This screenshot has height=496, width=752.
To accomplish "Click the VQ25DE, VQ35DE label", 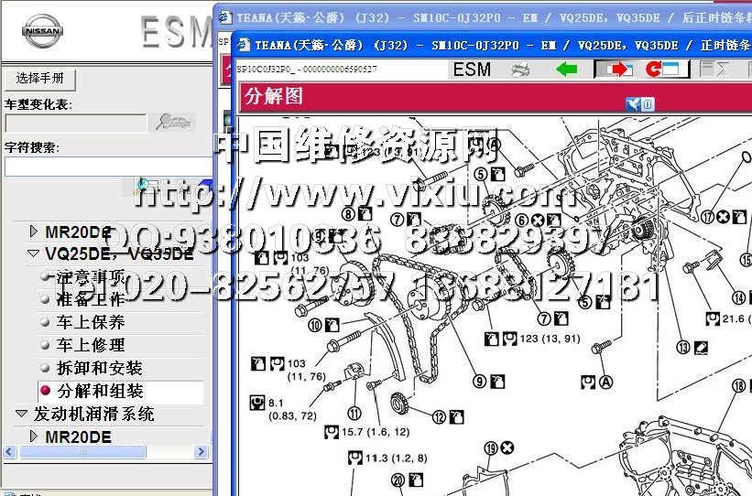I will pyautogui.click(x=119, y=254).
